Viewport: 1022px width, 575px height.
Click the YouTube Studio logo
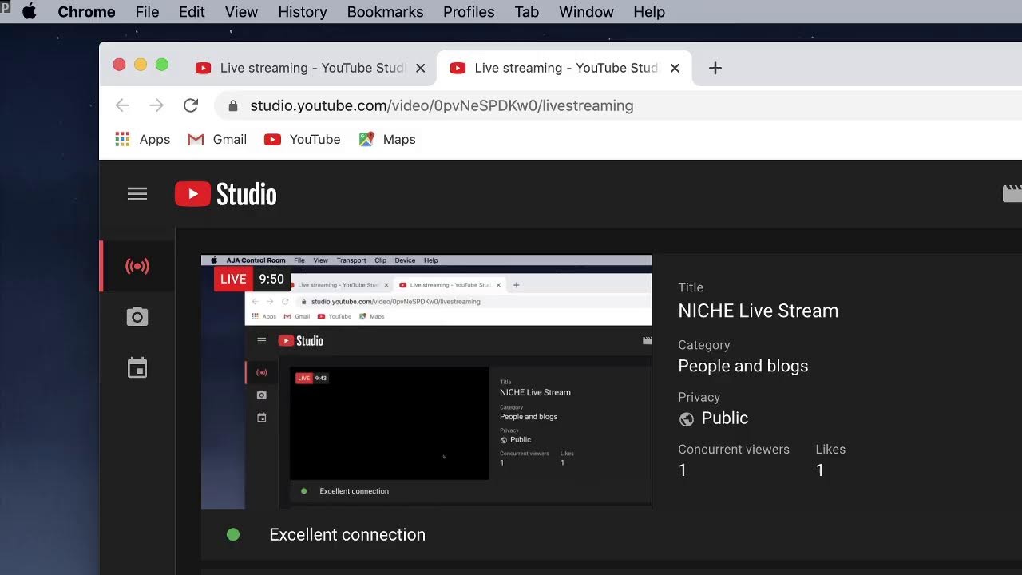click(x=226, y=194)
